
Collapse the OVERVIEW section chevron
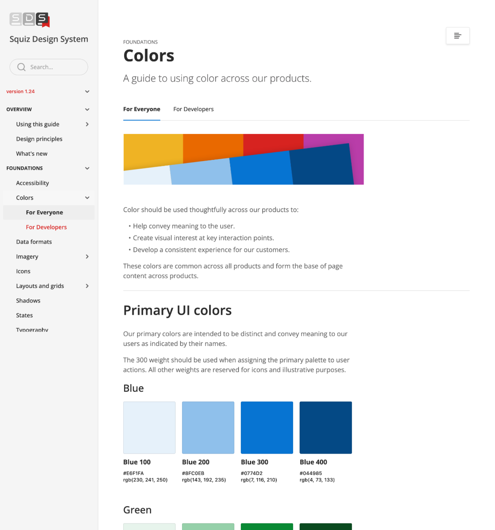[87, 110]
